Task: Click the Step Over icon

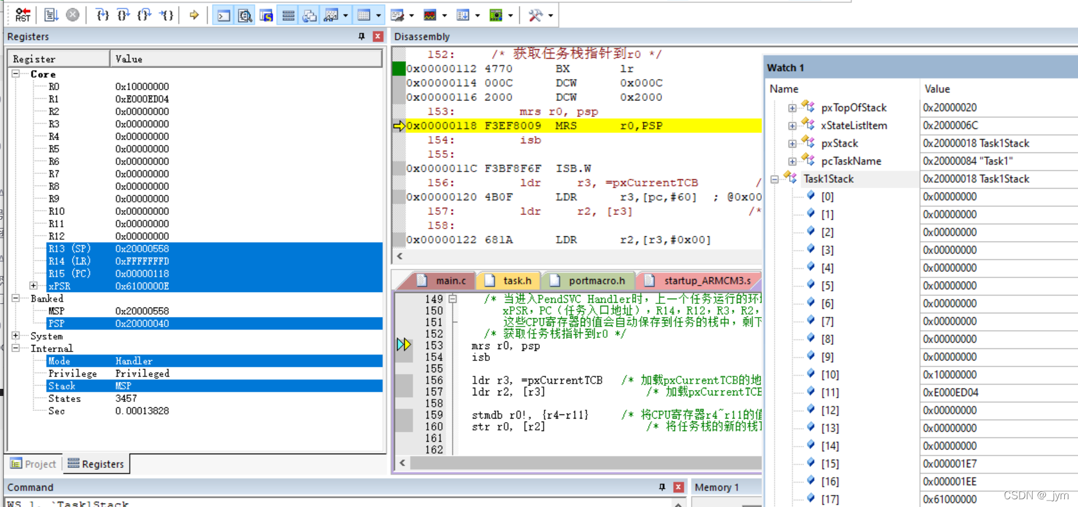Action: pos(123,15)
